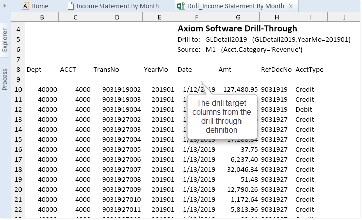Switch to the Home tab
The height and width of the screenshot is (220, 362).
point(35,6)
